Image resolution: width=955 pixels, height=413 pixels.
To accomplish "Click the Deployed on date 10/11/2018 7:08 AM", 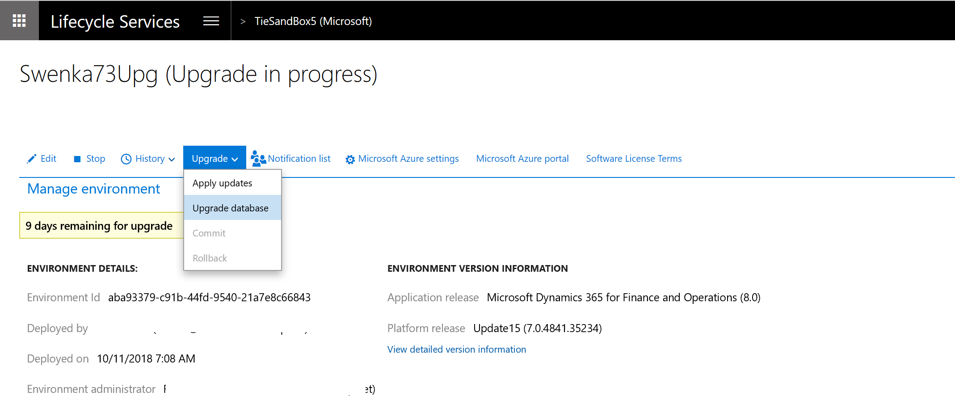I will 146,359.
